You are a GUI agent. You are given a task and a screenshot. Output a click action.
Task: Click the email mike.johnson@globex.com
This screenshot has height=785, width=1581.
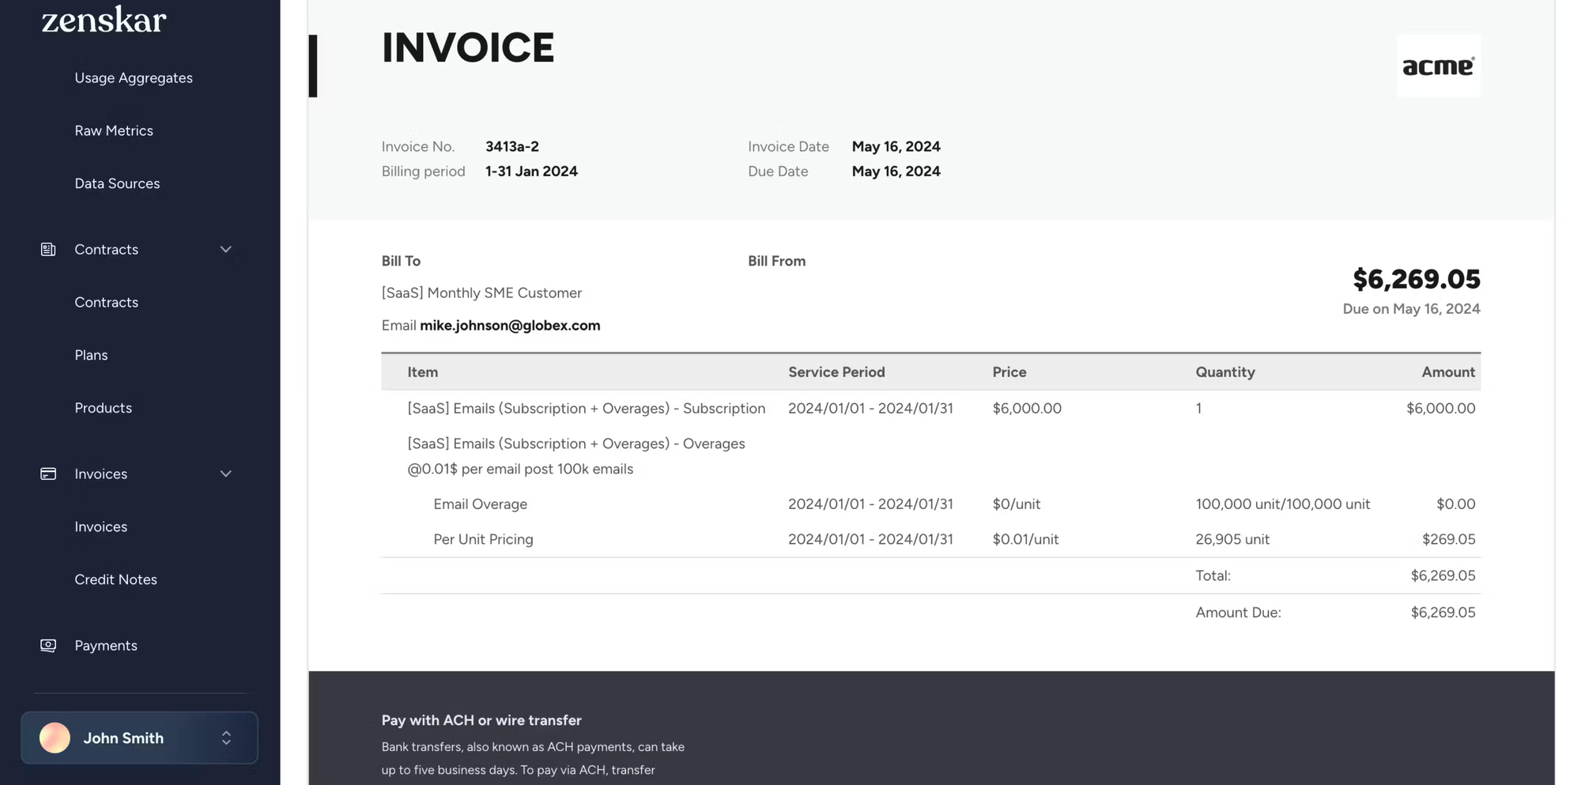[510, 325]
